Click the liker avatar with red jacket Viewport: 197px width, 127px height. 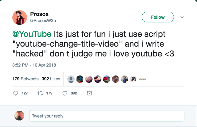tap(107, 79)
